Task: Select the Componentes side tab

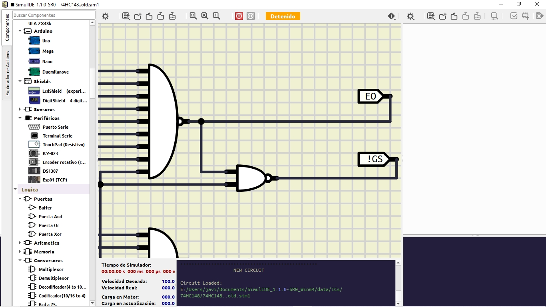Action: coord(7,28)
